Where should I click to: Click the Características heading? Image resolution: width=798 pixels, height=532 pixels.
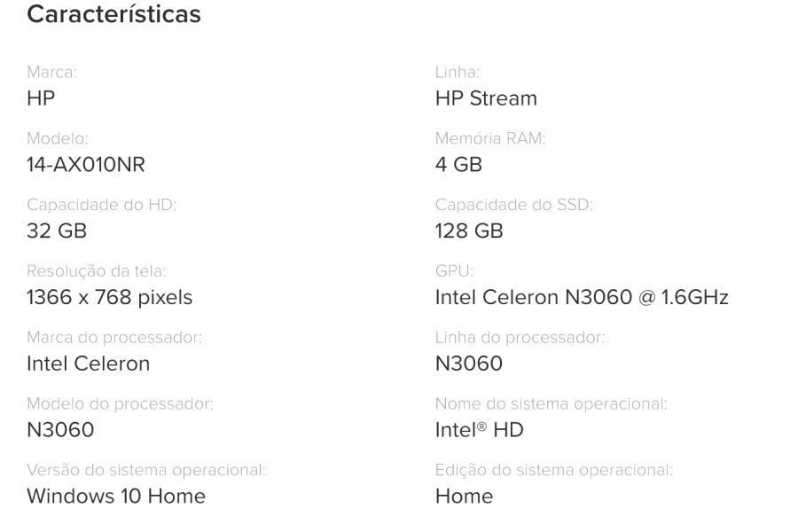pos(113,15)
